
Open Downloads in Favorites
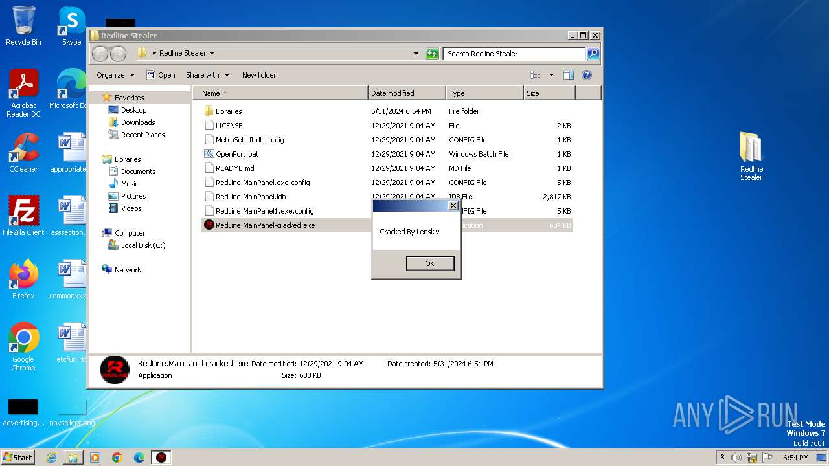click(x=137, y=122)
